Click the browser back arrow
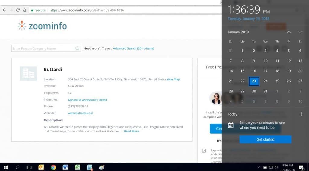 [4, 10]
